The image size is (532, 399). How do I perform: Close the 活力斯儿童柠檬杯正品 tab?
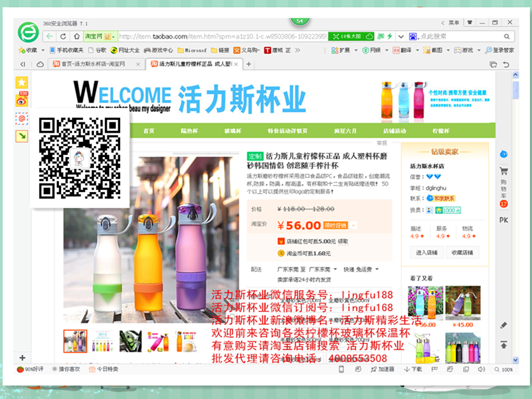(x=236, y=64)
